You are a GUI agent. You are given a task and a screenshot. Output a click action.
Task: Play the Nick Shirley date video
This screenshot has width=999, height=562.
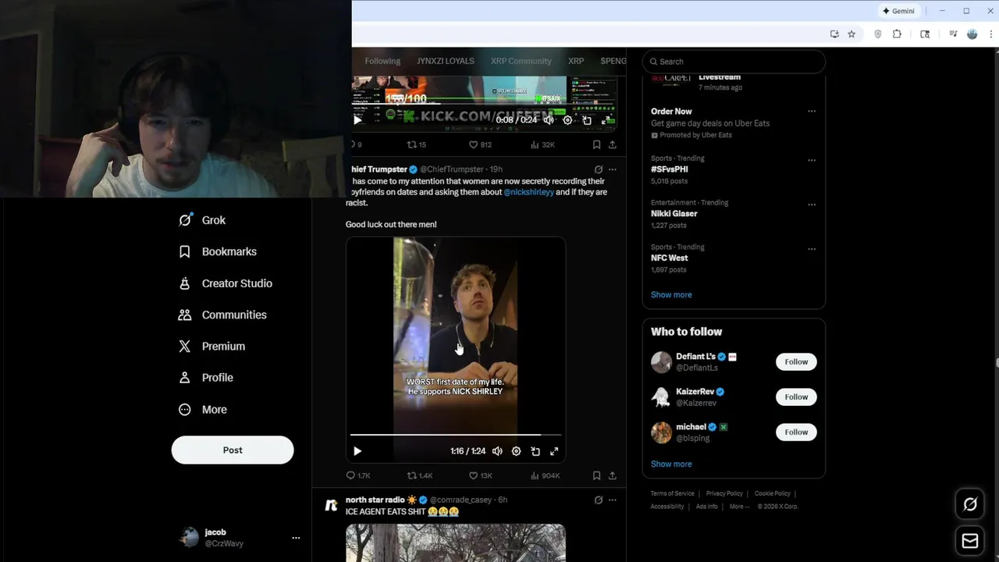coord(357,451)
